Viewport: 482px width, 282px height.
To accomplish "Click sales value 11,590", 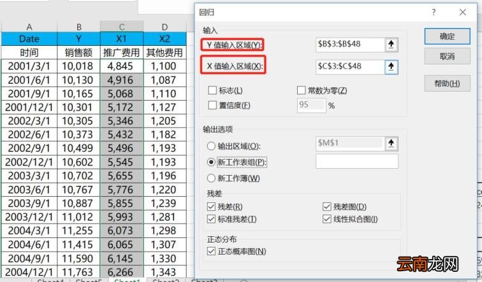I will 78,258.
